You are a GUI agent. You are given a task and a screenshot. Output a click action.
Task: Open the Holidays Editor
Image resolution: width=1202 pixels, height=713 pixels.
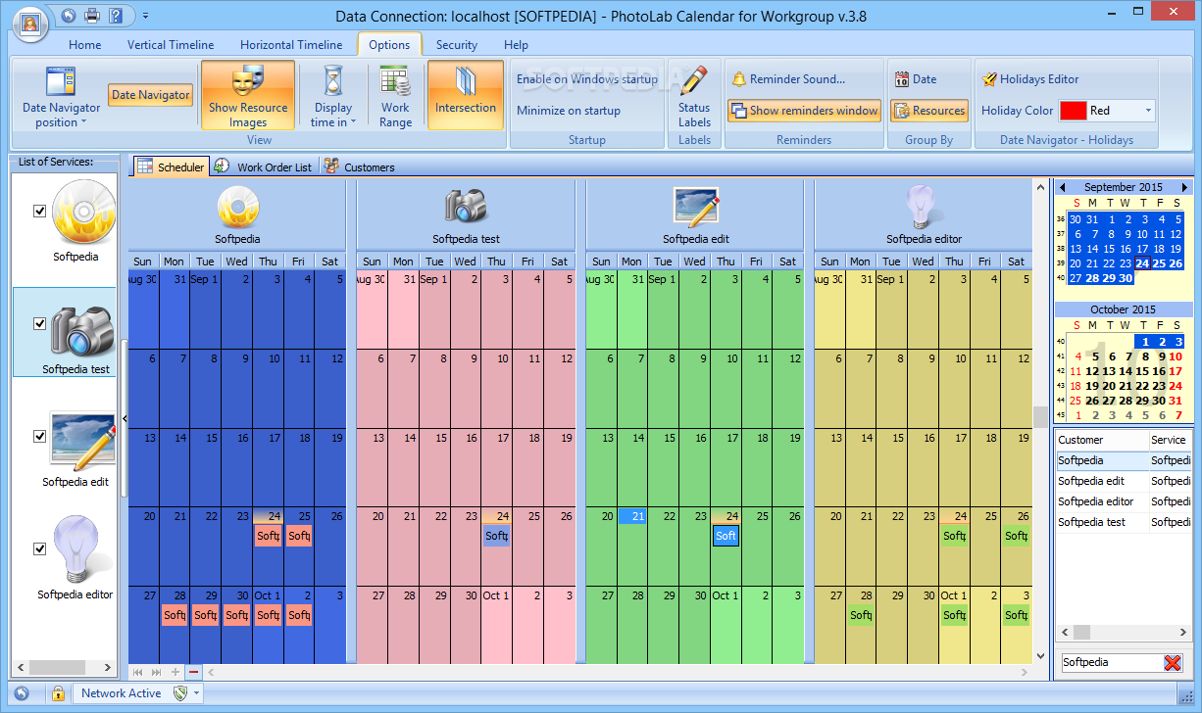(x=1029, y=79)
